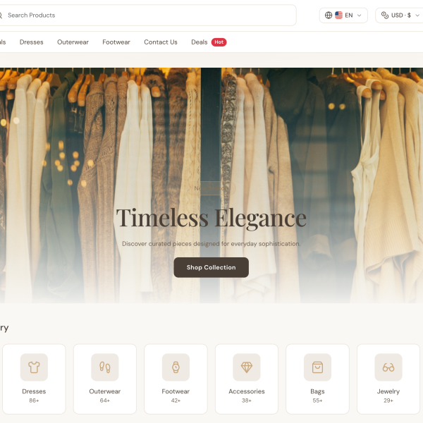
Task: Open the Contact Us link
Action: [161, 42]
